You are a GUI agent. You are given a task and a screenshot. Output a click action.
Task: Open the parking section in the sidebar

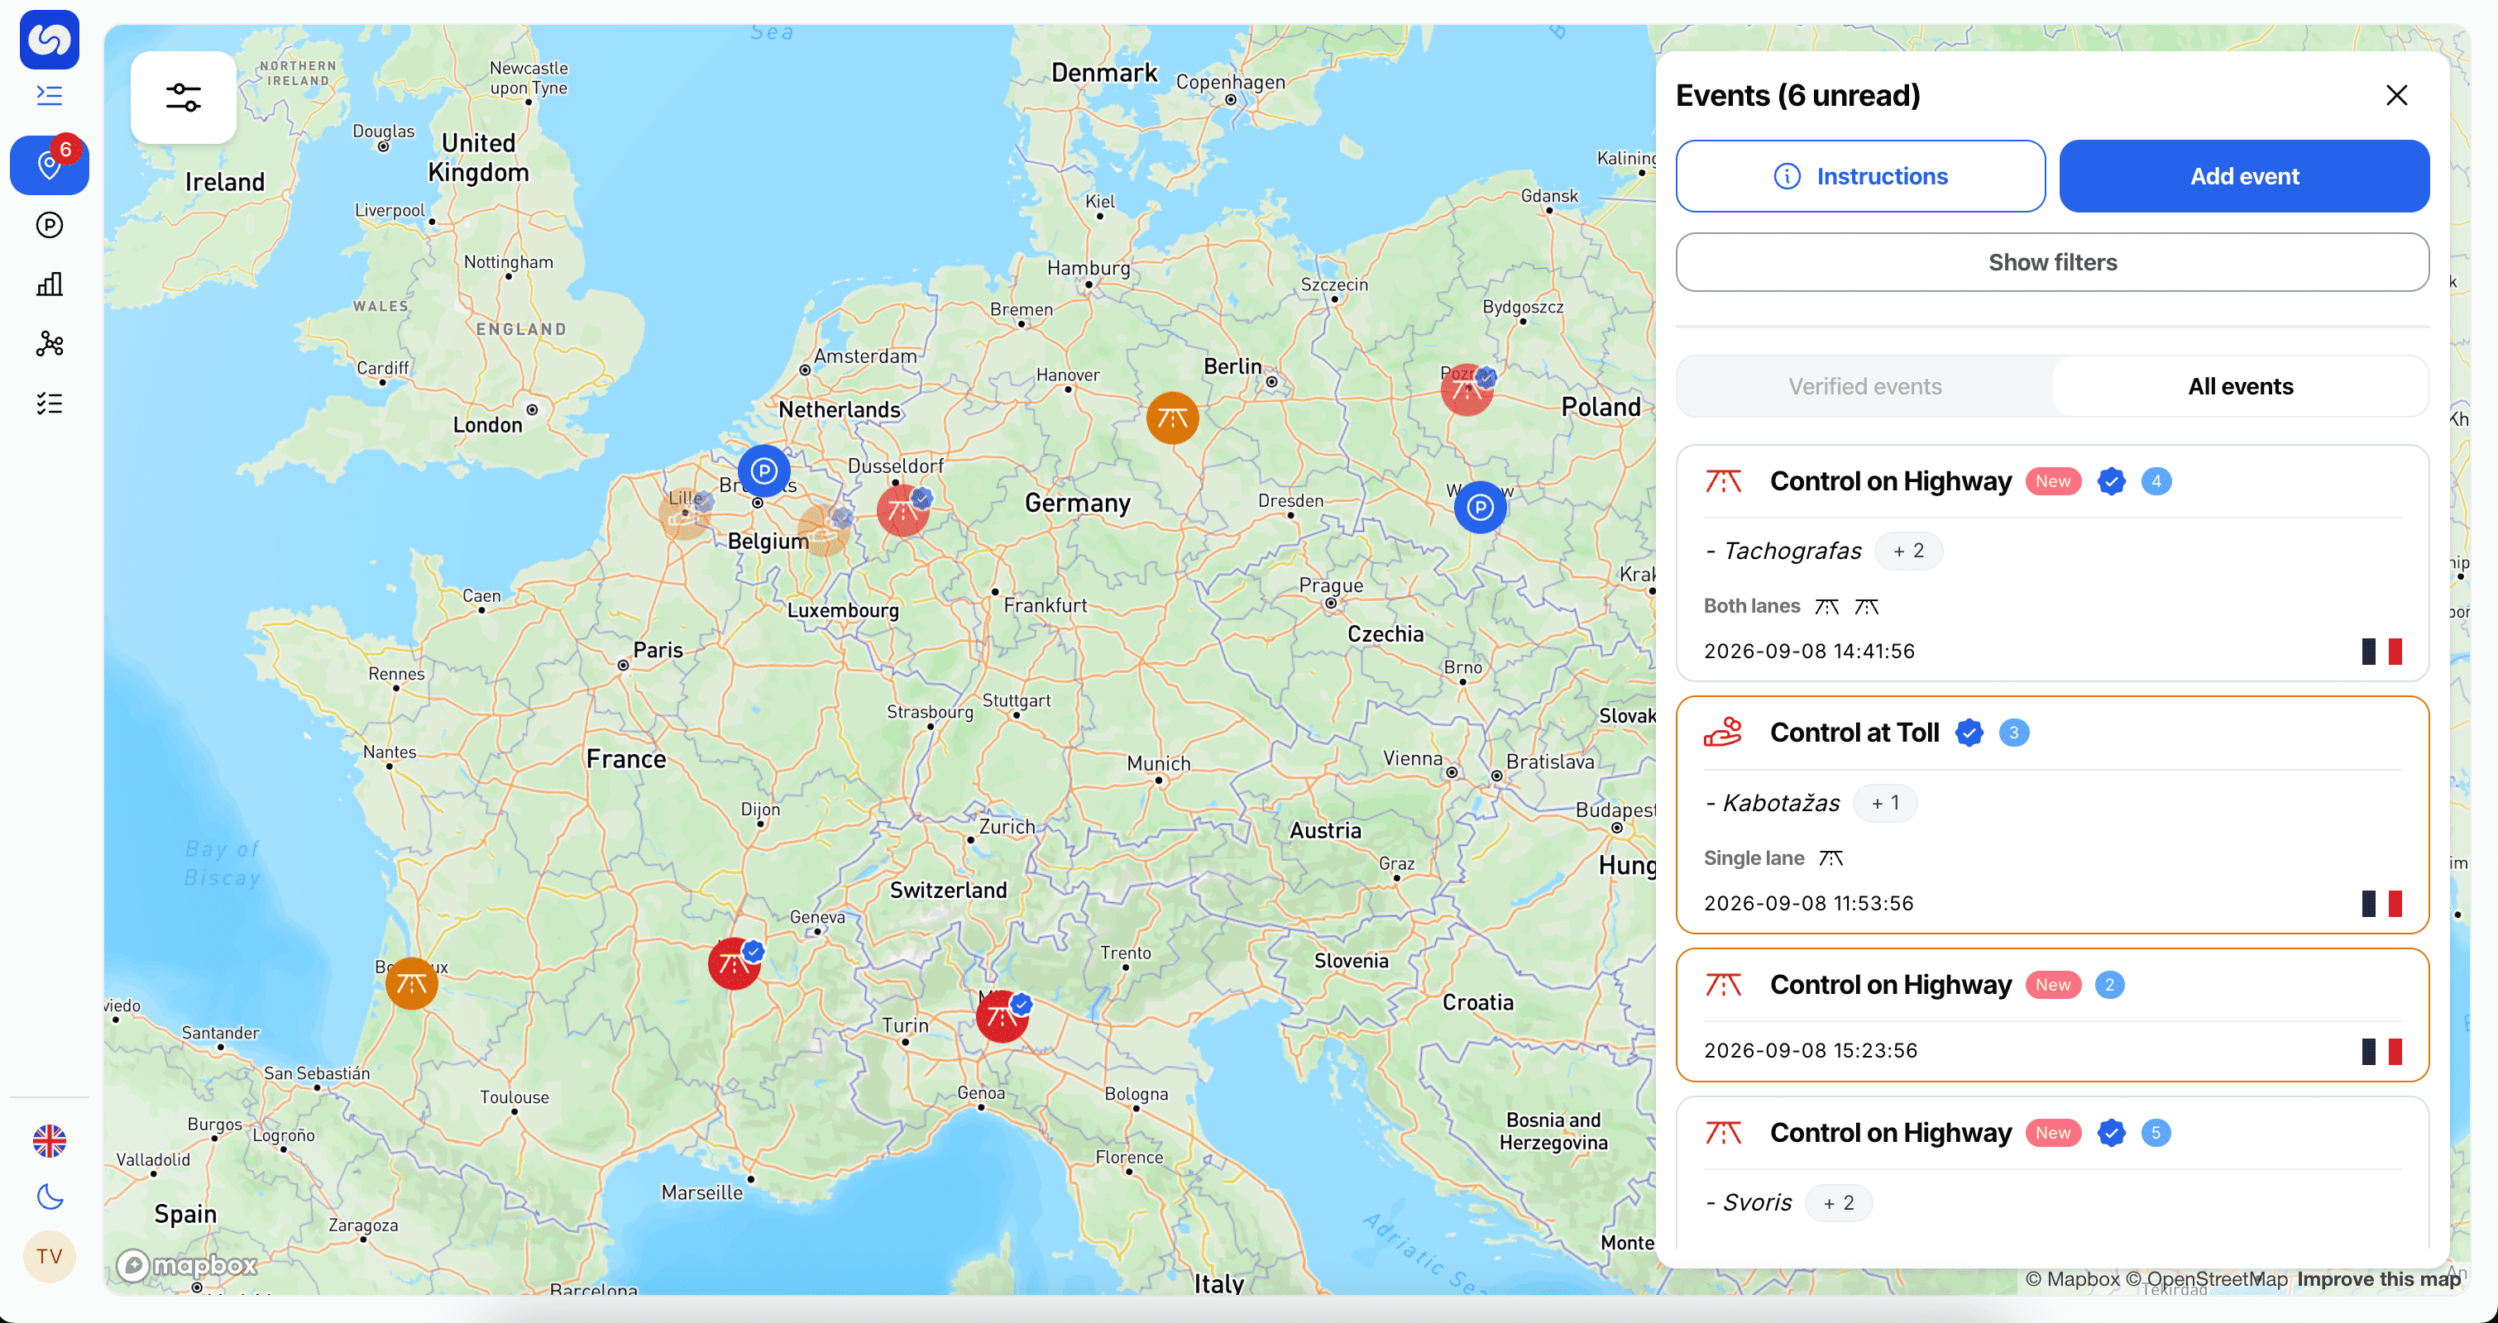50,225
